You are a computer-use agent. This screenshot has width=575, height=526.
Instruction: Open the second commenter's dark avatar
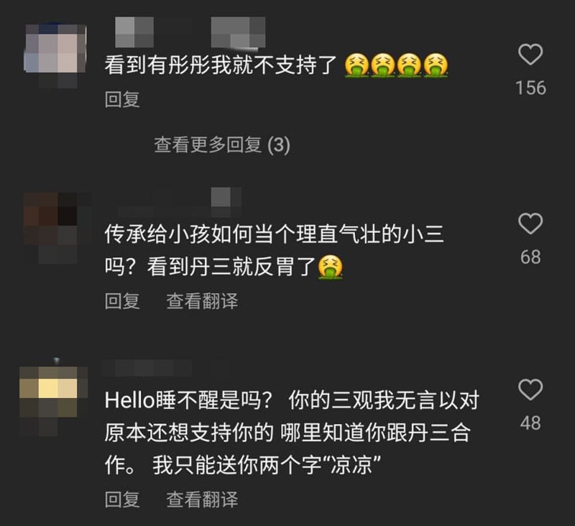pyautogui.click(x=57, y=226)
